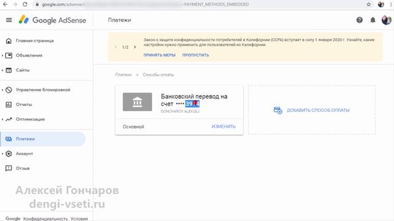Click ИЗМЕНИТЬ on bank transfer card
The width and height of the screenshot is (394, 221).
(x=223, y=126)
